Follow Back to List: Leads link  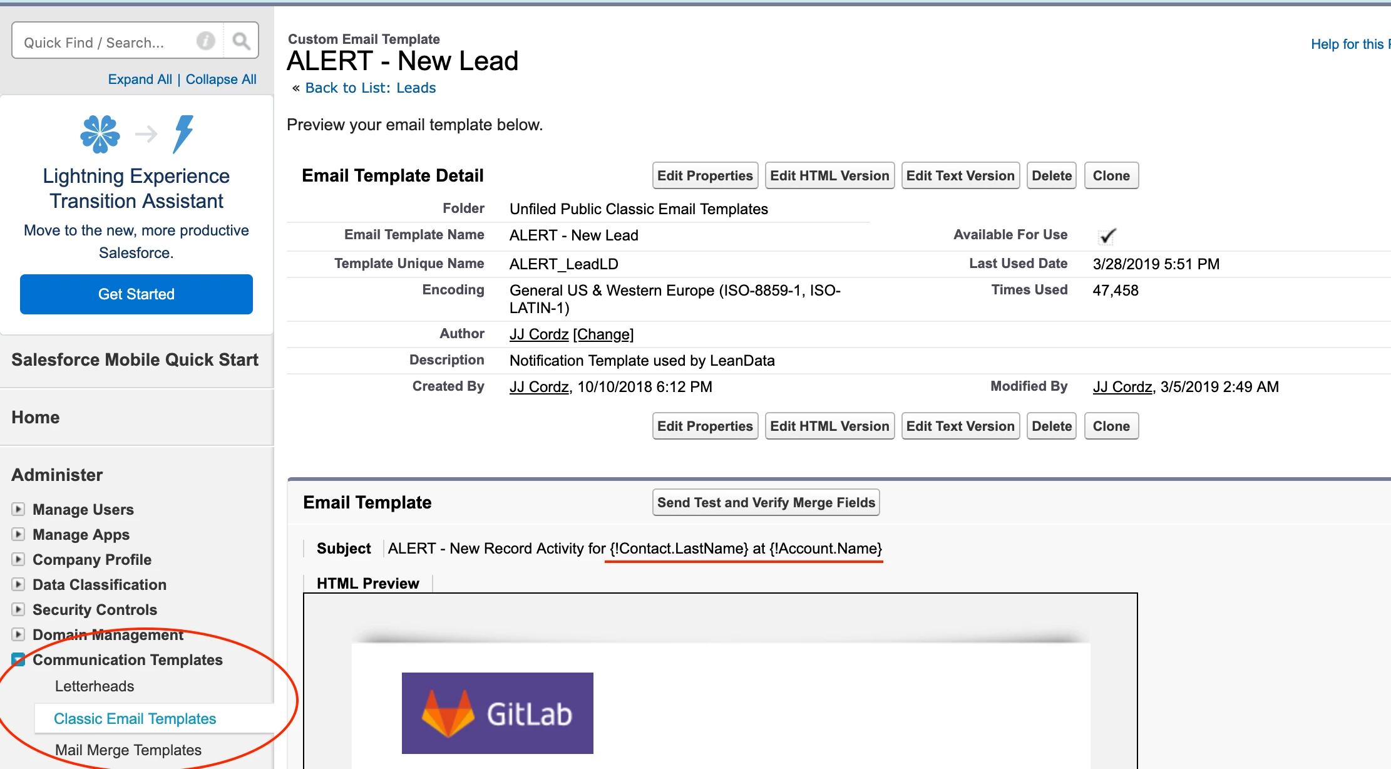(371, 88)
